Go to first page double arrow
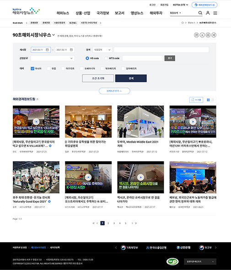Image resolution: width=231 pixels, height=270 pixels. click(93, 223)
